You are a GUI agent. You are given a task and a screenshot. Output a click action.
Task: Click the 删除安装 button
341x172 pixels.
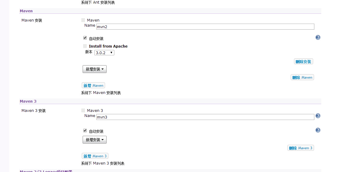click(x=303, y=62)
